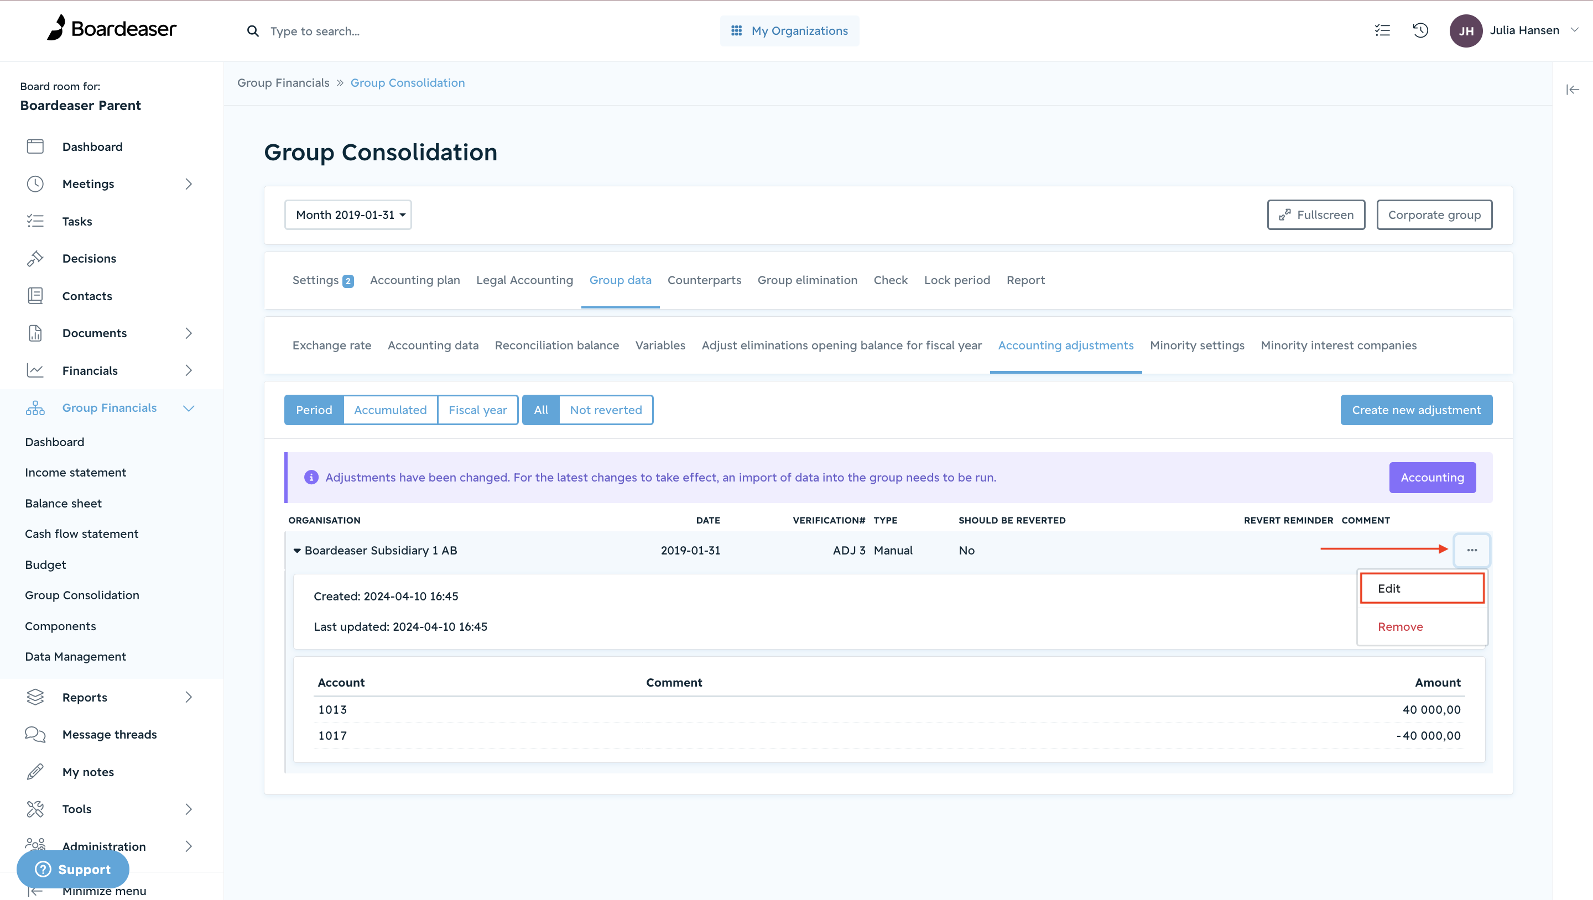Open the task checklist icon in header
Screen dimensions: 1593x900
pyautogui.click(x=1382, y=30)
